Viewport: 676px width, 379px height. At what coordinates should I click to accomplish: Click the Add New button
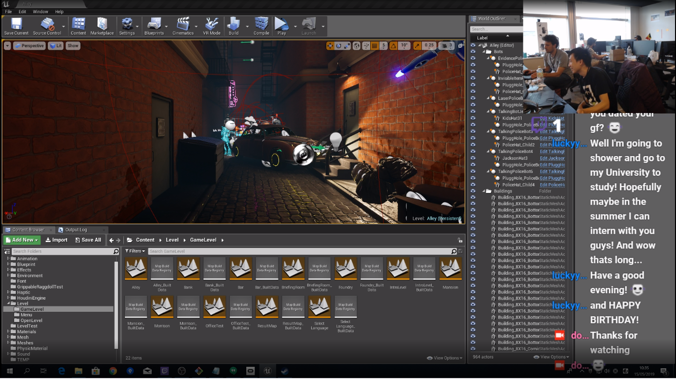(x=22, y=240)
